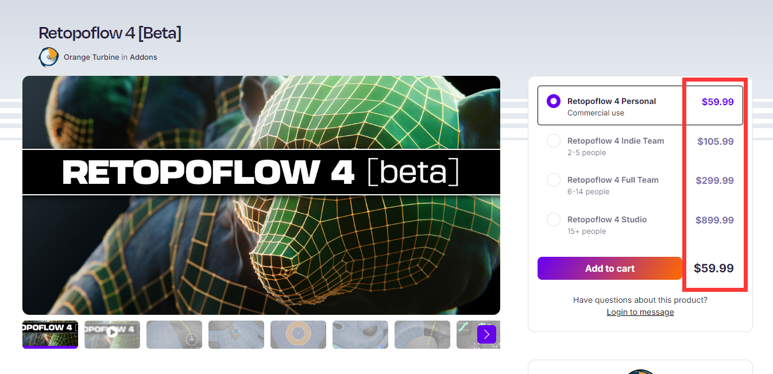Play the video thumbnail with the play icon
The height and width of the screenshot is (374, 773).
coord(112,334)
